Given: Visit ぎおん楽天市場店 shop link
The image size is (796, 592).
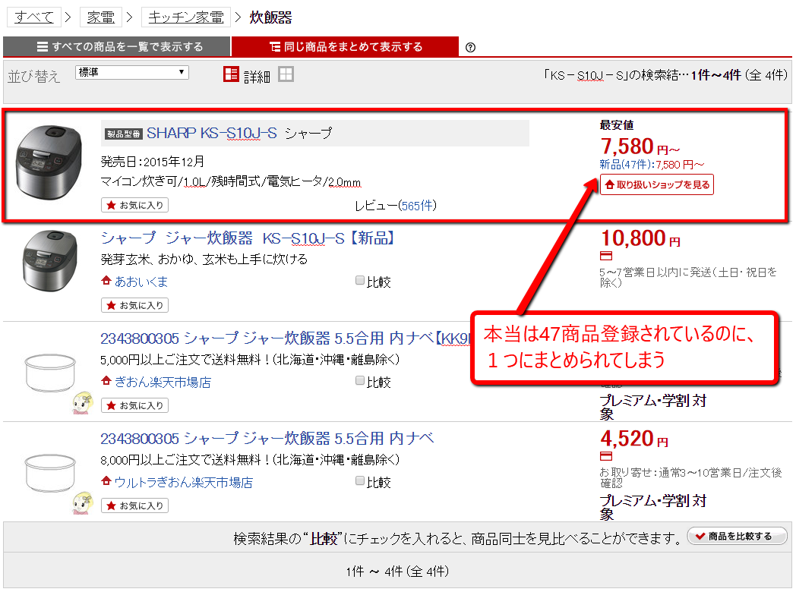Looking at the screenshot, I should tap(163, 382).
